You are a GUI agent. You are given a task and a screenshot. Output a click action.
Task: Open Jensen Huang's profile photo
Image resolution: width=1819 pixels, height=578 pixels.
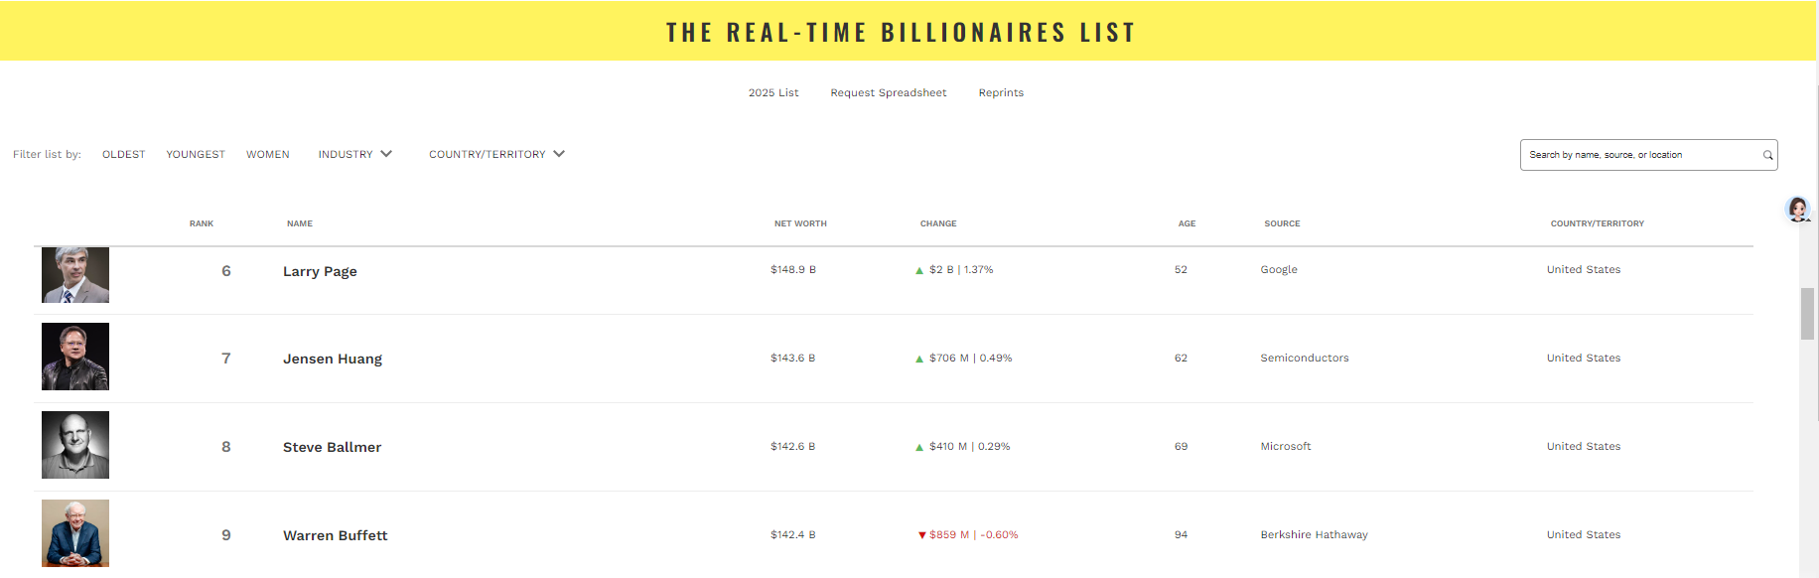75,357
